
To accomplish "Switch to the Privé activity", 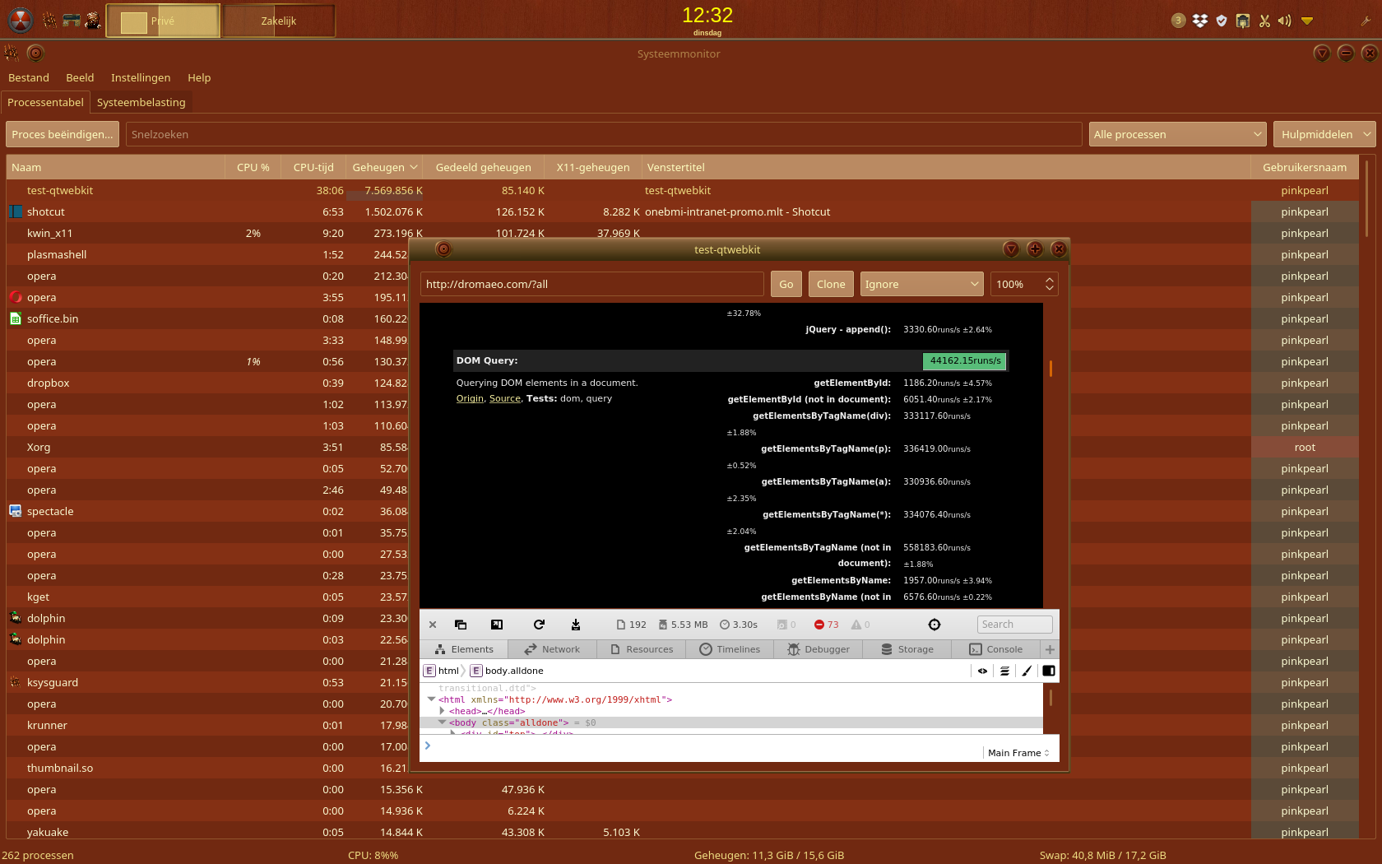I will click(x=162, y=21).
